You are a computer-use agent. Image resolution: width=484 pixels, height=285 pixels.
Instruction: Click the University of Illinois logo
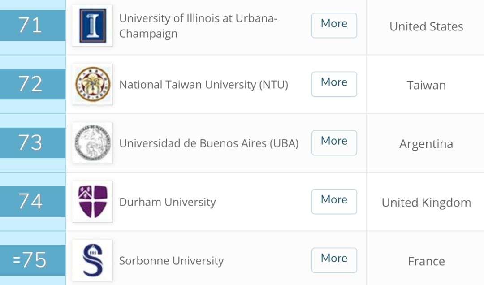pos(92,26)
